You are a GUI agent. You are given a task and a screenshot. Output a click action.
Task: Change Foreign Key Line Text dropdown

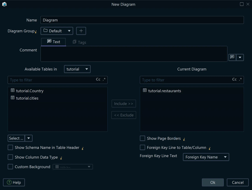pyautogui.click(x=206, y=157)
